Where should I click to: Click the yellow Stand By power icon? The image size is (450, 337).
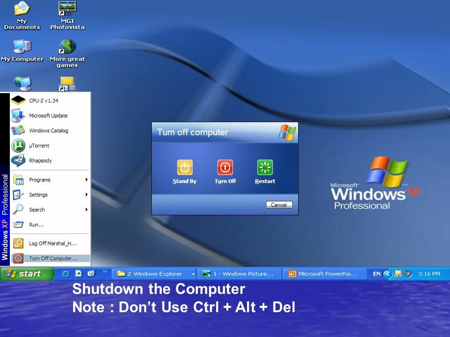pos(185,168)
